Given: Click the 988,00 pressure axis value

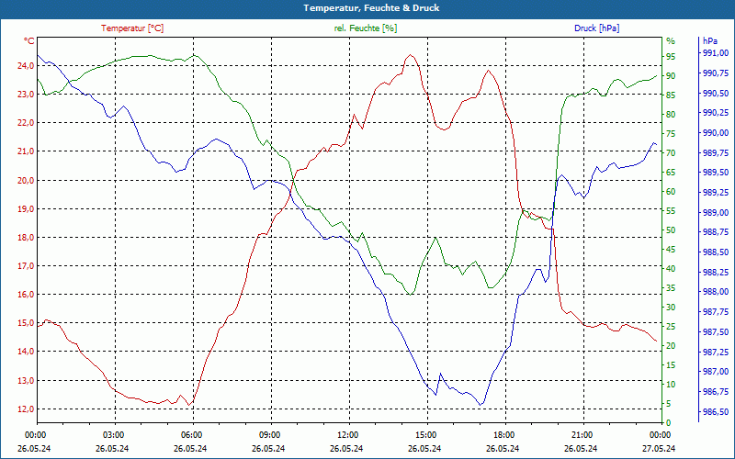Looking at the screenshot, I should [716, 292].
